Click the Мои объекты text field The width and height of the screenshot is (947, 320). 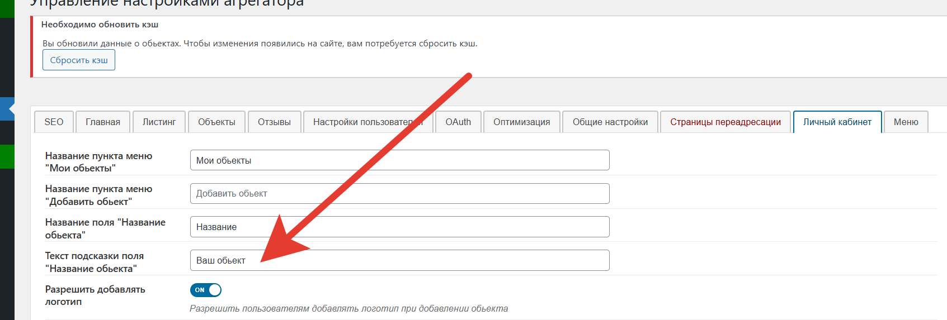[x=399, y=160]
